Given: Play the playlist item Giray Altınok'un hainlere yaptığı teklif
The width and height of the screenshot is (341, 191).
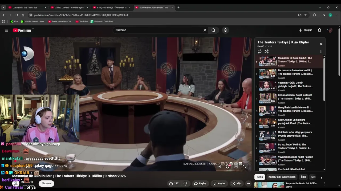Looking at the screenshot, I should [x=289, y=124].
